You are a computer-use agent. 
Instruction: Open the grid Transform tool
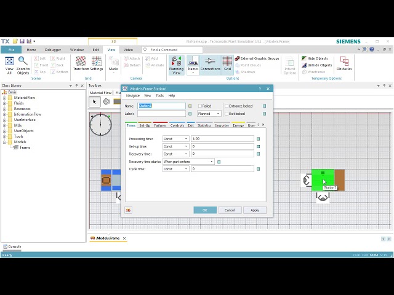81,63
